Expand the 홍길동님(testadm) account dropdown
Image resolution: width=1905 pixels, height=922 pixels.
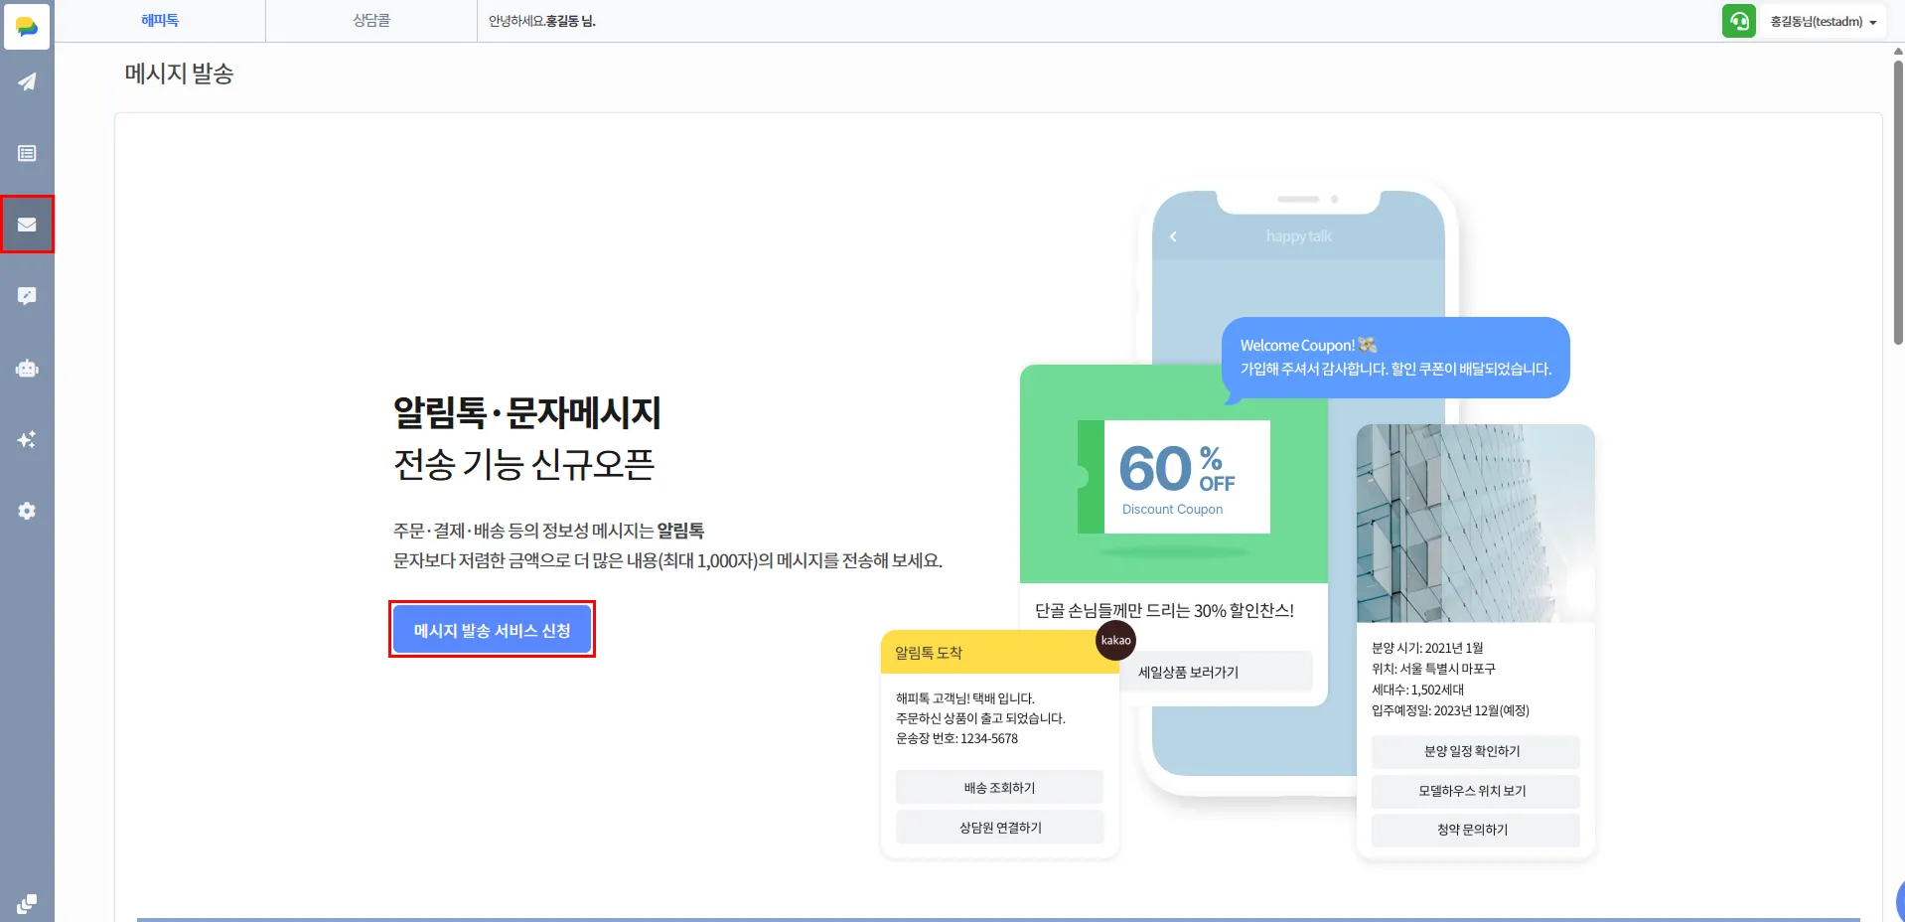coord(1823,21)
